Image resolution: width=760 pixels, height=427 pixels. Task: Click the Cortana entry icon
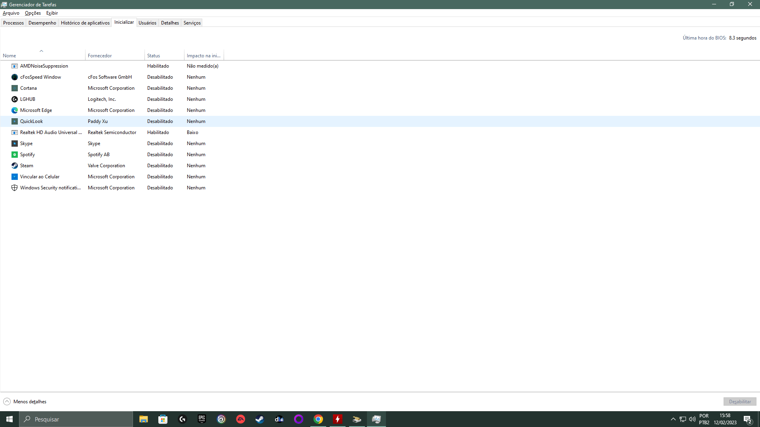coord(15,88)
